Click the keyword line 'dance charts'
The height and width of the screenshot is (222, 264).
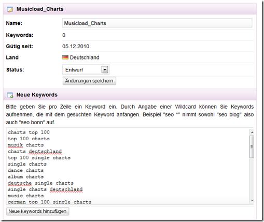pyautogui.click(x=26, y=170)
